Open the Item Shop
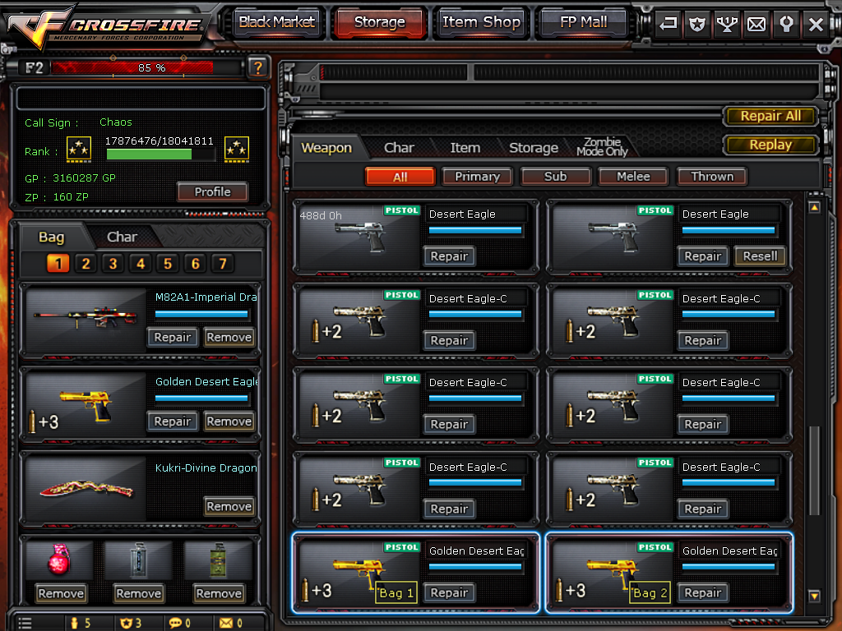 click(x=482, y=22)
